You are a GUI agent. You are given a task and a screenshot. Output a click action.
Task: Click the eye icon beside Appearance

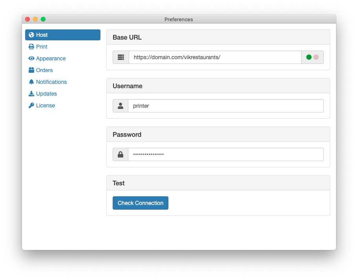click(x=31, y=58)
